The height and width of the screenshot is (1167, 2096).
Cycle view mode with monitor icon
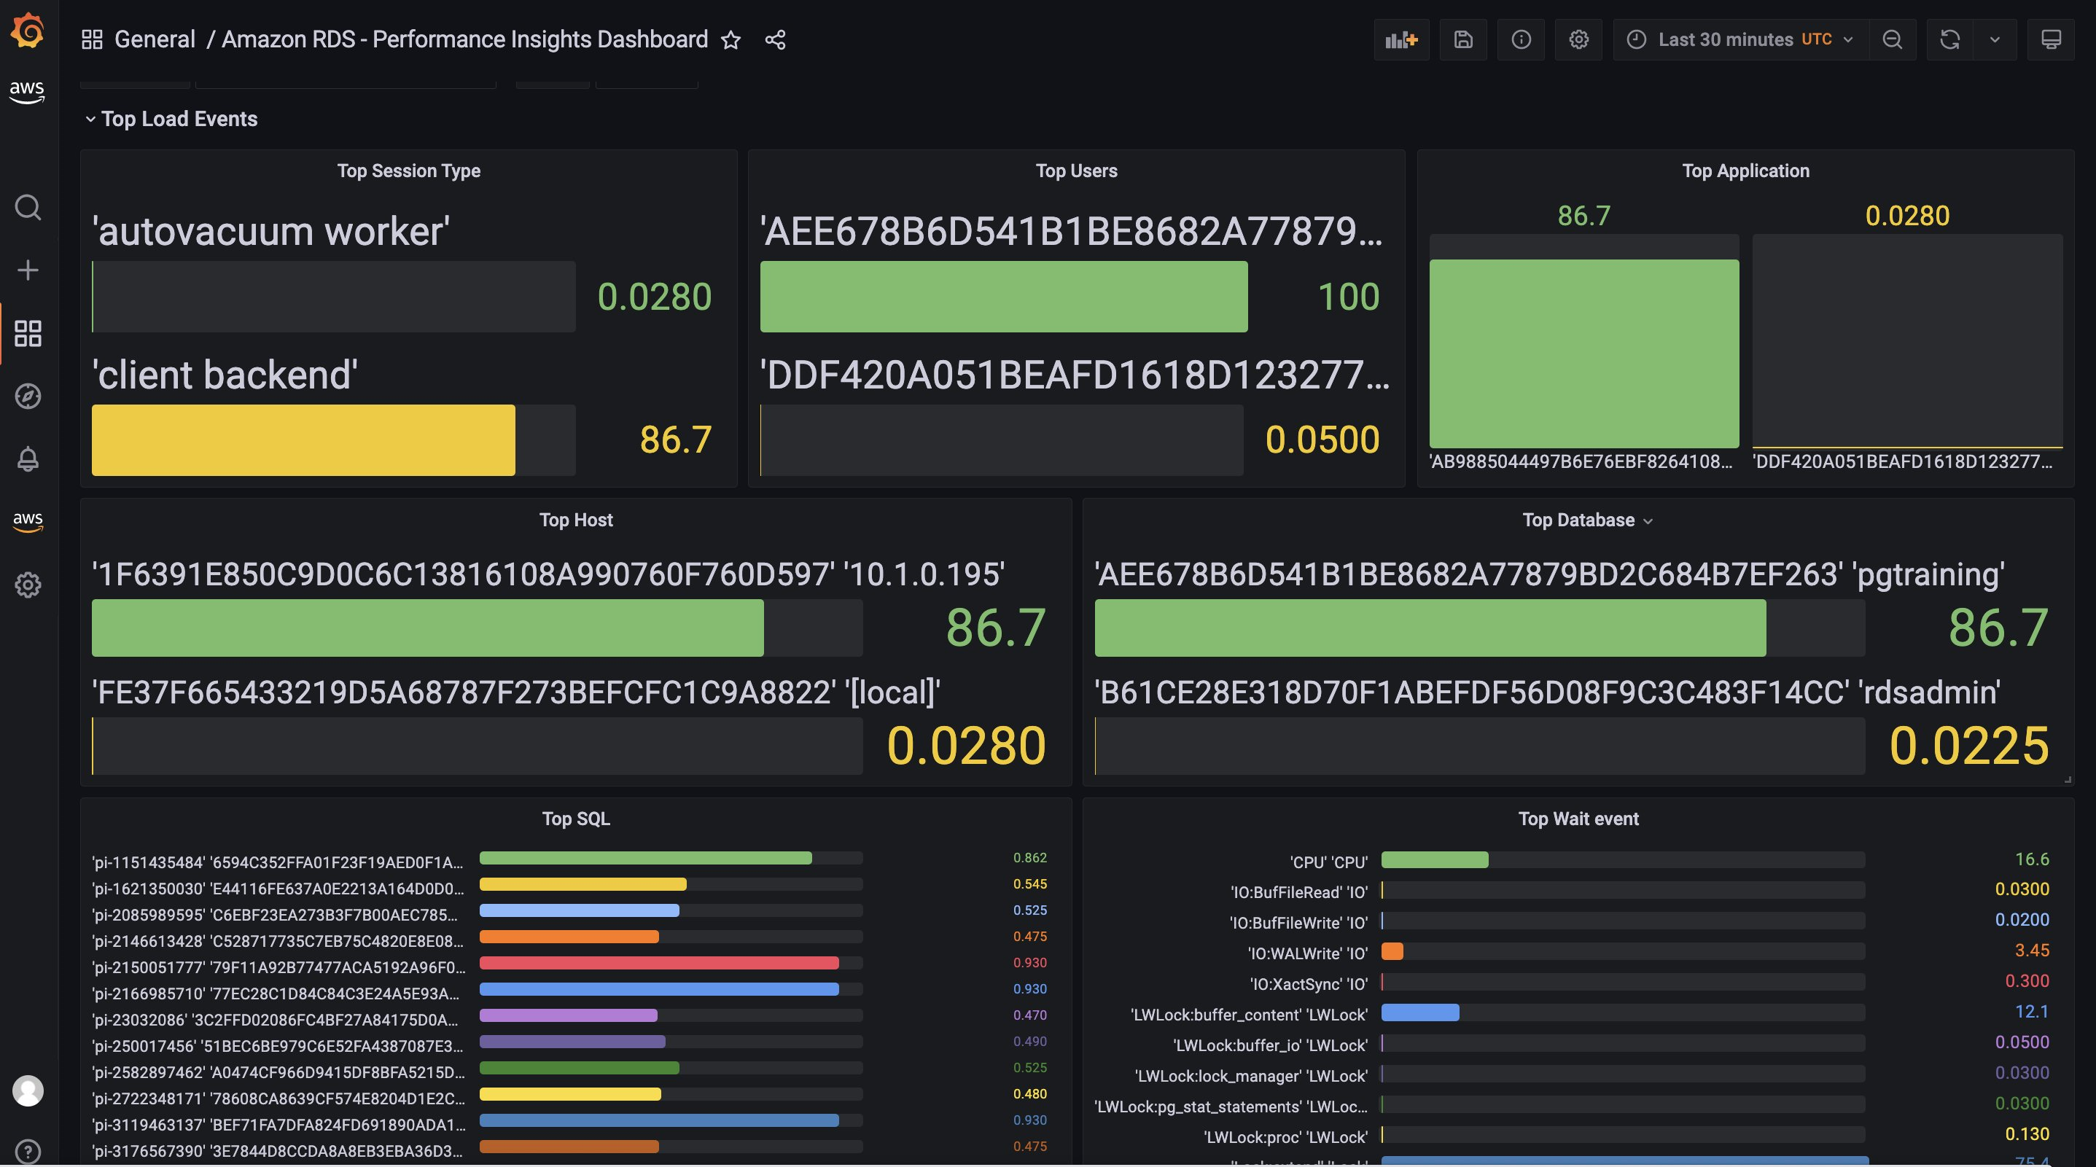[x=2050, y=40]
